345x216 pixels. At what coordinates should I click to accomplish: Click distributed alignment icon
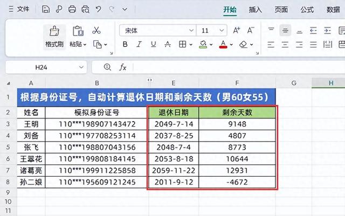coord(327,44)
